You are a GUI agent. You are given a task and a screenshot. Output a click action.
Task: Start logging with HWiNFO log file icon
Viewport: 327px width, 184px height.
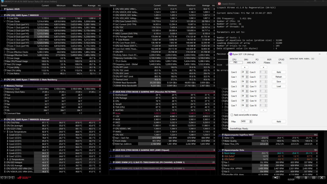pos(306,177)
